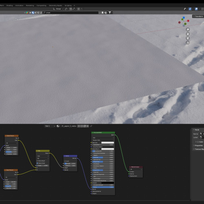Toggle camera view with the camera icon
204x204 pixels.
click(x=188, y=38)
